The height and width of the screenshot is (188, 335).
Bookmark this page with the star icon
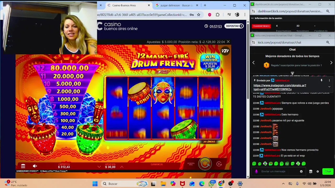[199, 15]
